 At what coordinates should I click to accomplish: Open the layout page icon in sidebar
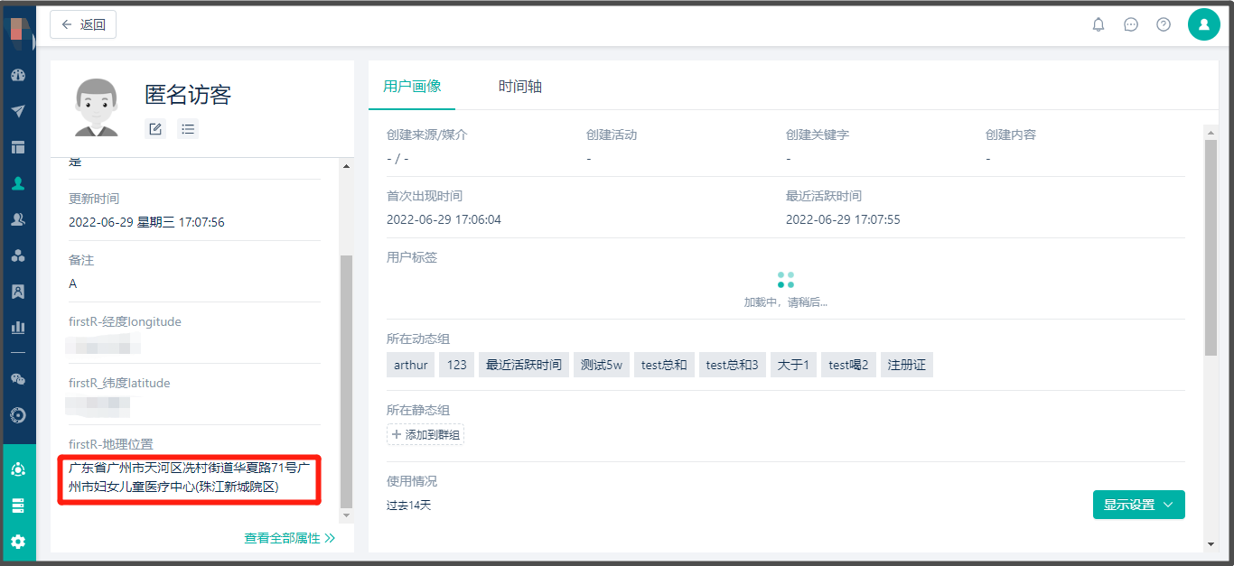click(x=18, y=147)
